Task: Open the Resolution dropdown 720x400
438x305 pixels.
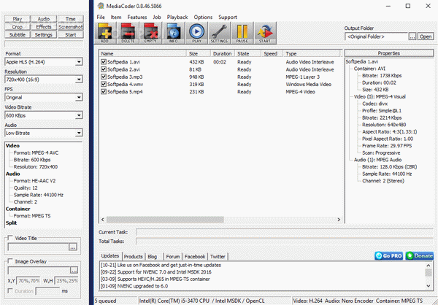Action: point(79,80)
